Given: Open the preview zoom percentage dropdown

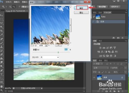Looking at the screenshot, I should click(46, 45).
